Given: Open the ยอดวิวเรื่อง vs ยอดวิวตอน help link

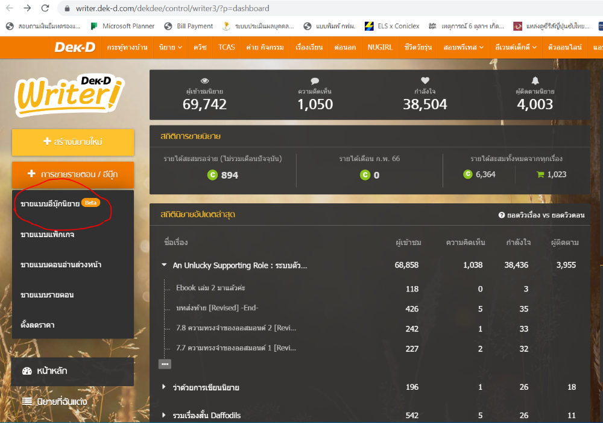Looking at the screenshot, I should coord(541,215).
